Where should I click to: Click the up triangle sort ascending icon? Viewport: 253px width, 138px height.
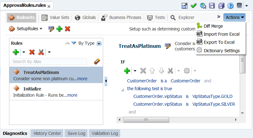pyautogui.click(x=67, y=43)
